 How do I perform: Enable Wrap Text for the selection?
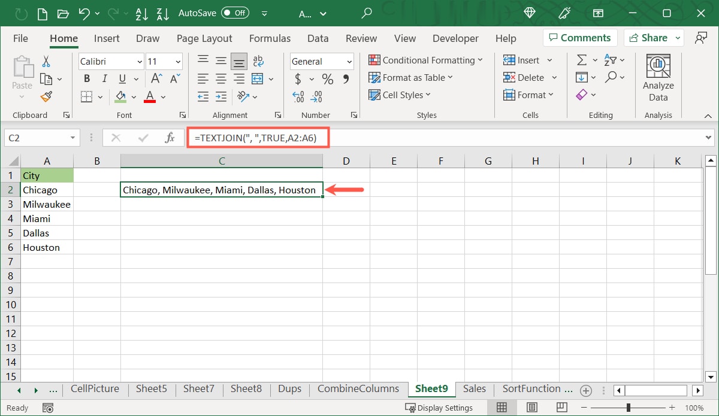pos(258,60)
